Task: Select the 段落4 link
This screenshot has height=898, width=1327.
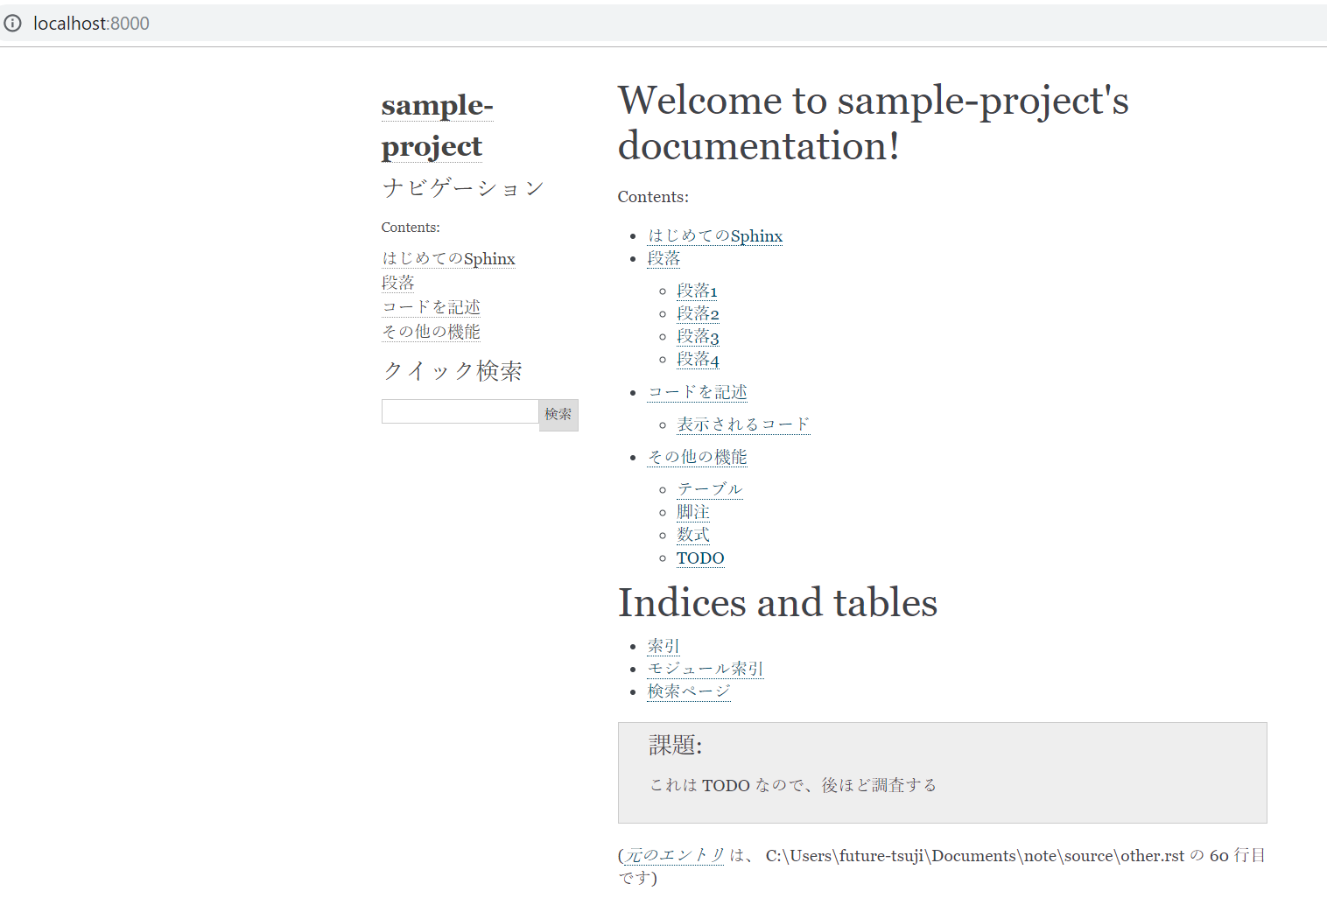Action: (697, 359)
